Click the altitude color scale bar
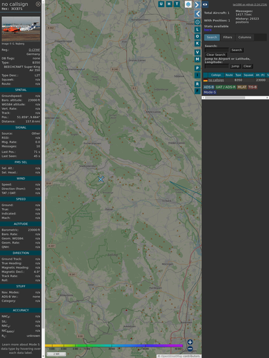 pos(114,346)
